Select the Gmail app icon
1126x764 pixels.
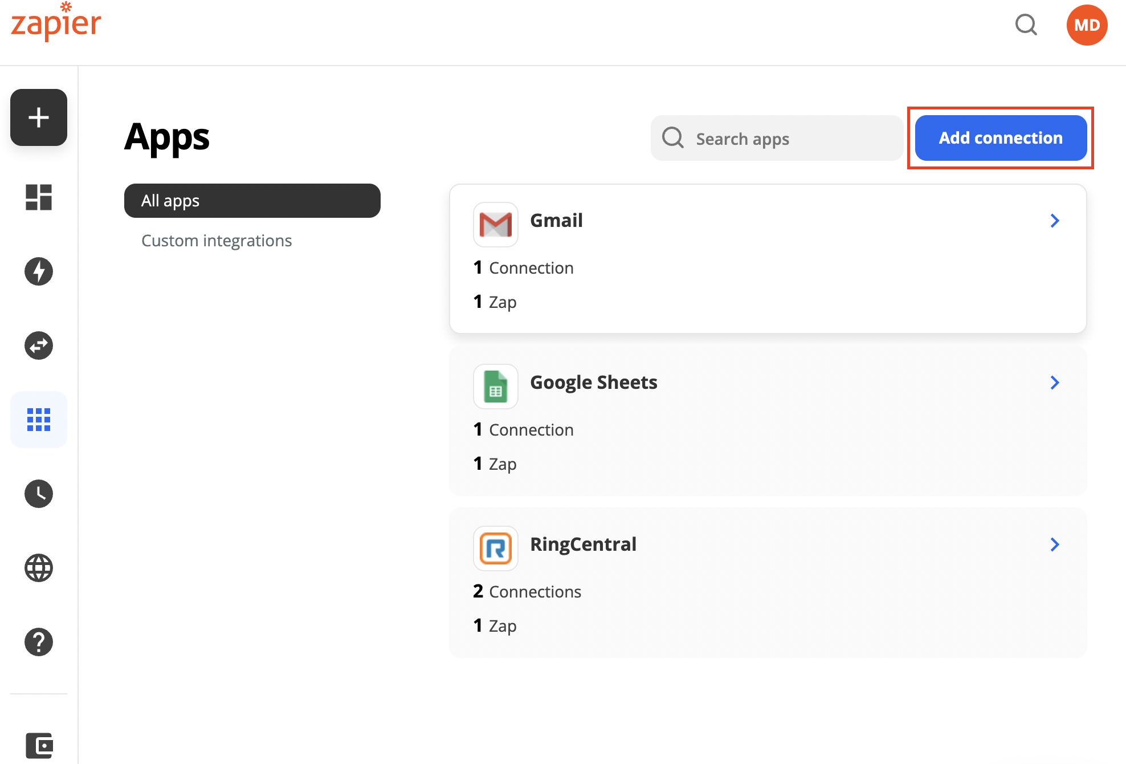coord(495,225)
